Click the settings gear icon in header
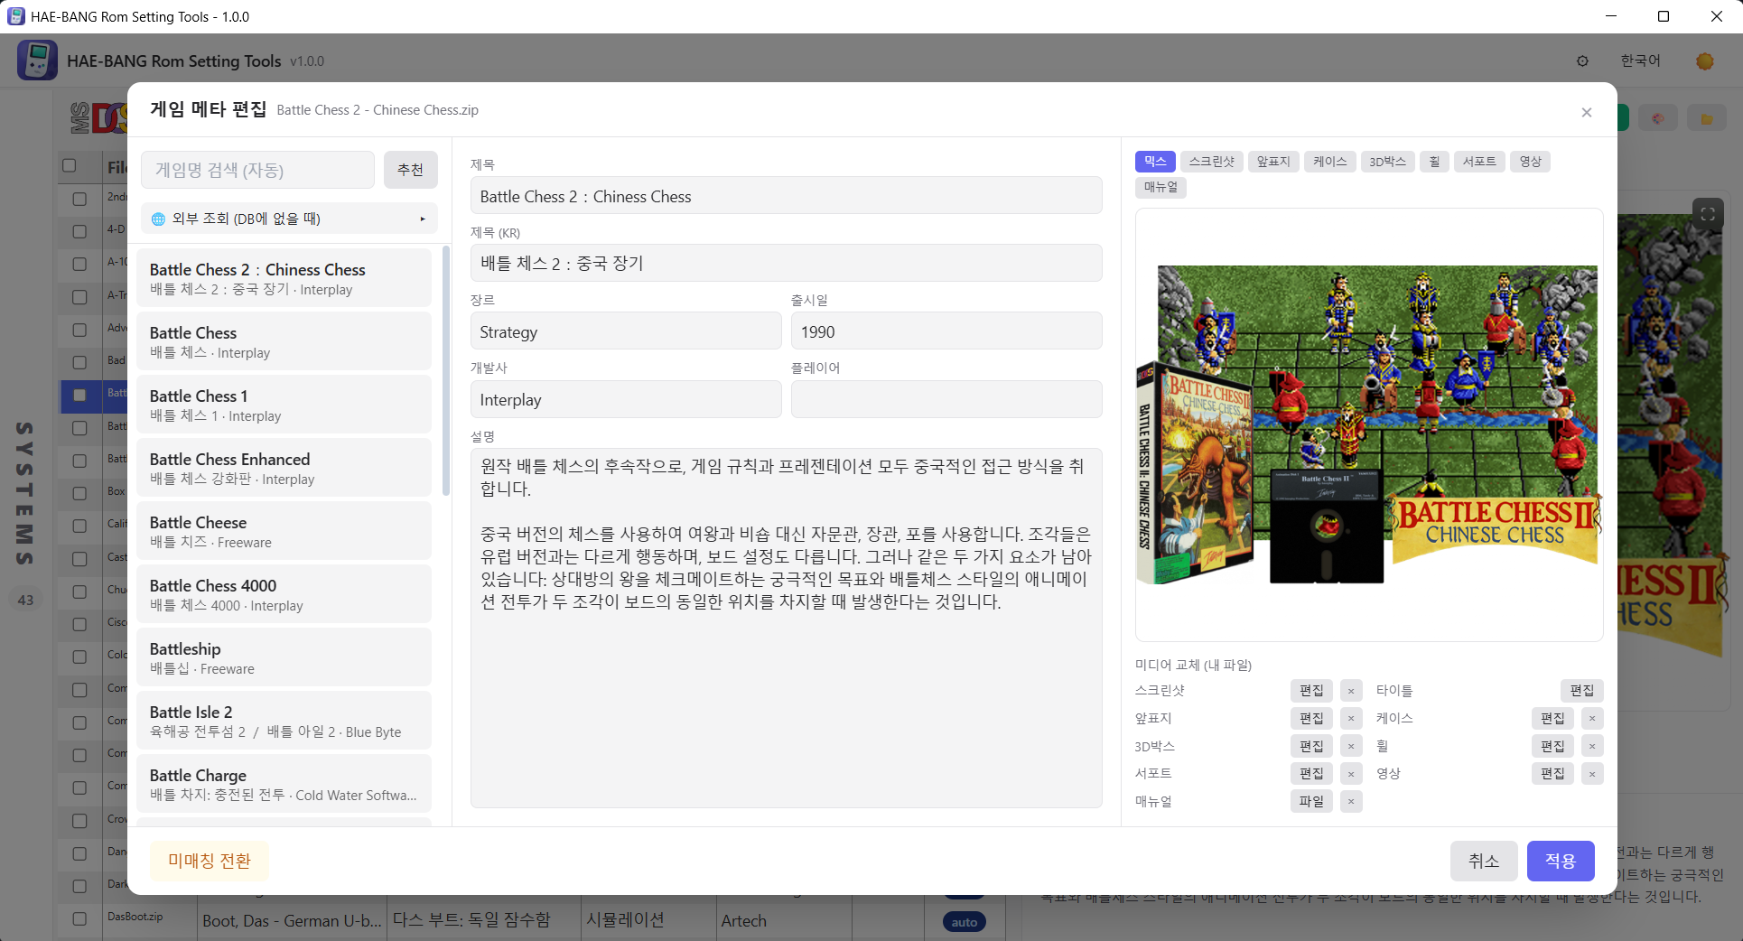Screen dimensions: 1743x941 [1582, 61]
